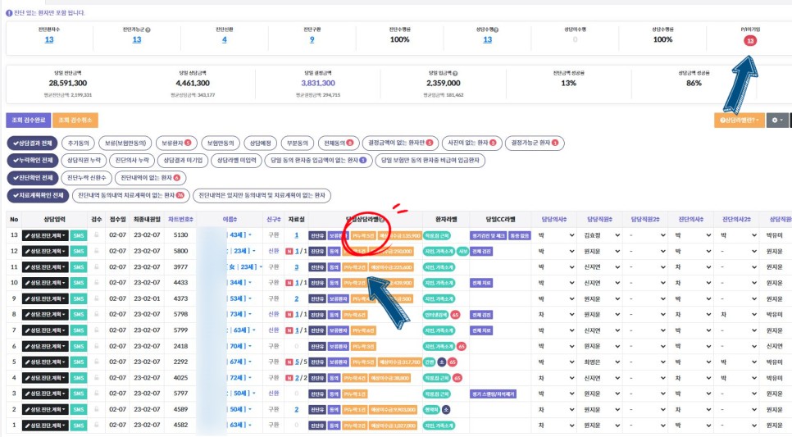Open the 진단환자수 count link 13
The image size is (792, 437).
49,39
